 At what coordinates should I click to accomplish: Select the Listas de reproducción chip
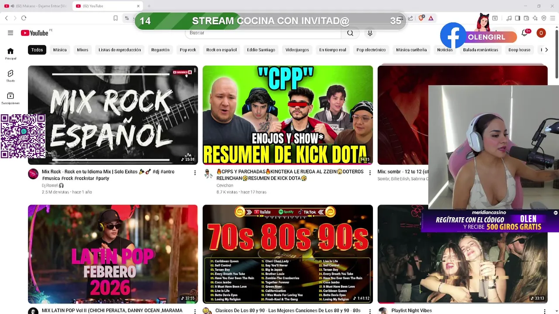coord(120,50)
